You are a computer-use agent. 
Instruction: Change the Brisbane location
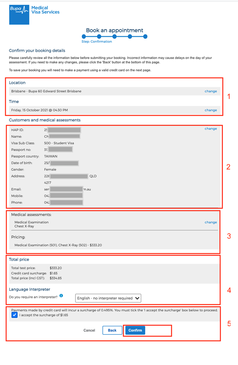210,91
